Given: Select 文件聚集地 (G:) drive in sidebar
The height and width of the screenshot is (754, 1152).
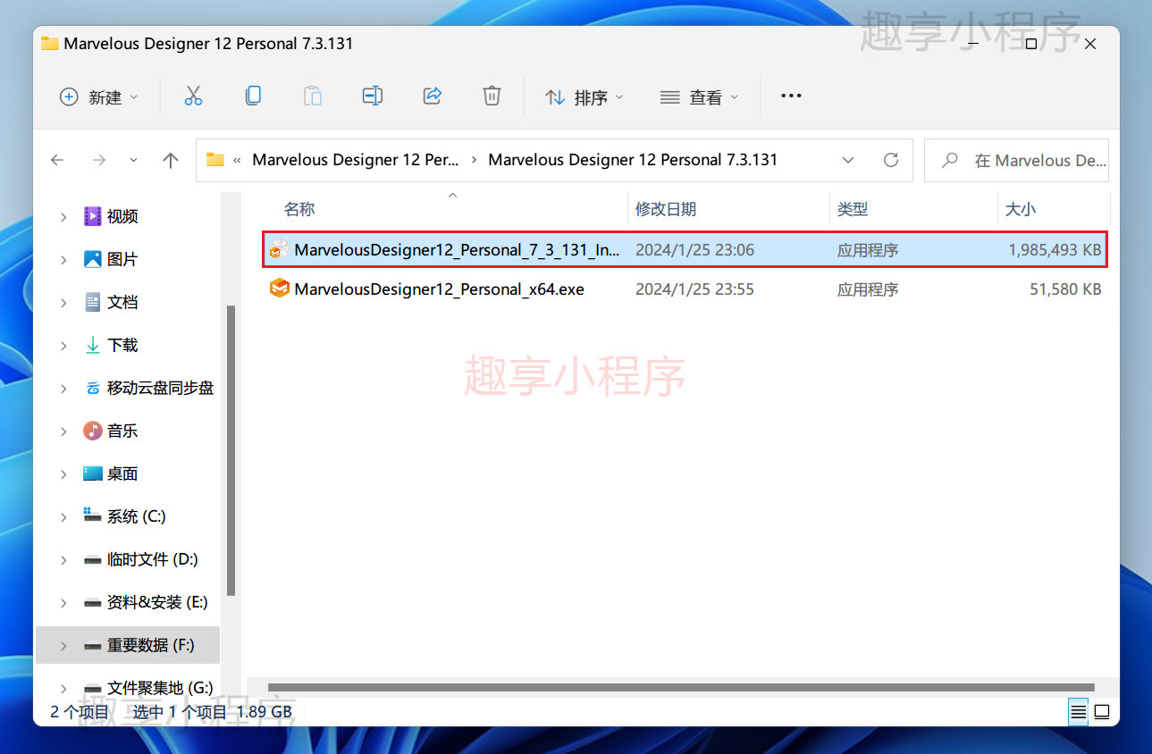Looking at the screenshot, I should point(160,688).
